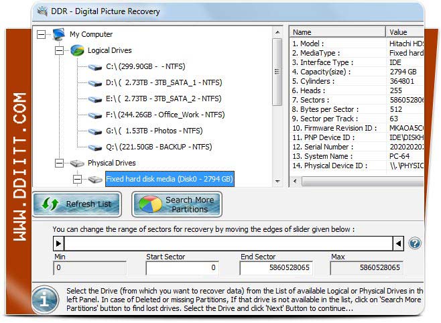Click the '12. Serial Number :' row

357,147
